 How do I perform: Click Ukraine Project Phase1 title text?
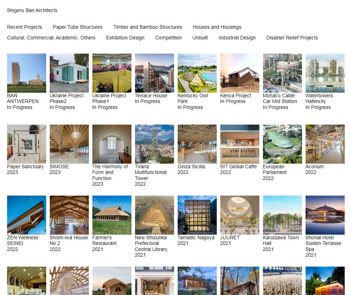(109, 98)
